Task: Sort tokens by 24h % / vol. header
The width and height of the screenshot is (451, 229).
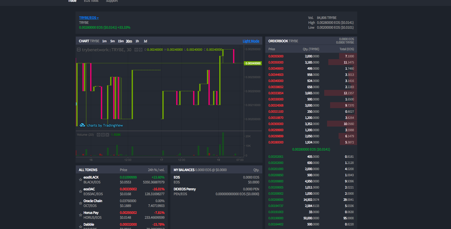Action: pyautogui.click(x=156, y=170)
